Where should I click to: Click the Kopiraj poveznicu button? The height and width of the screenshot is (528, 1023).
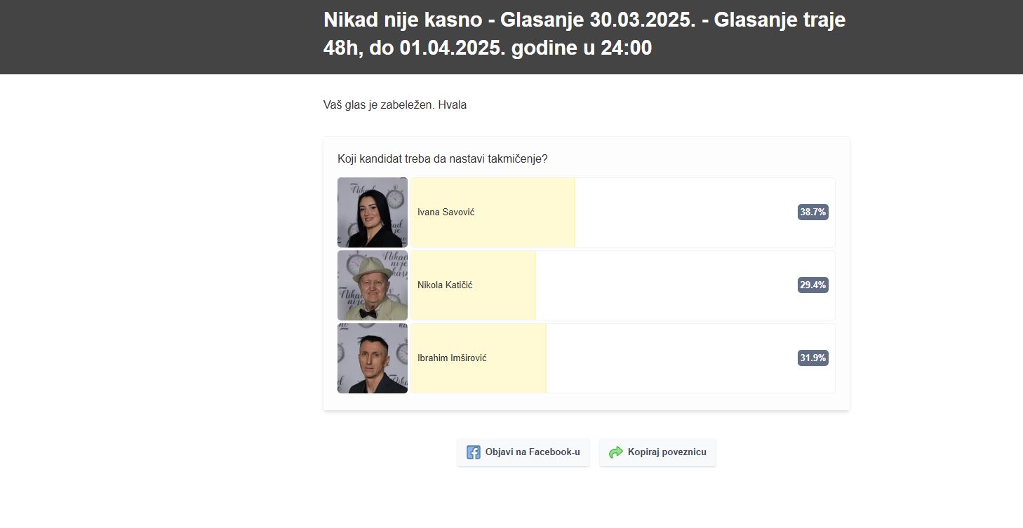point(657,452)
